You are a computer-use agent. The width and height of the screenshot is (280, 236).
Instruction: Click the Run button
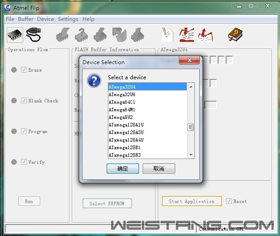tap(29, 201)
